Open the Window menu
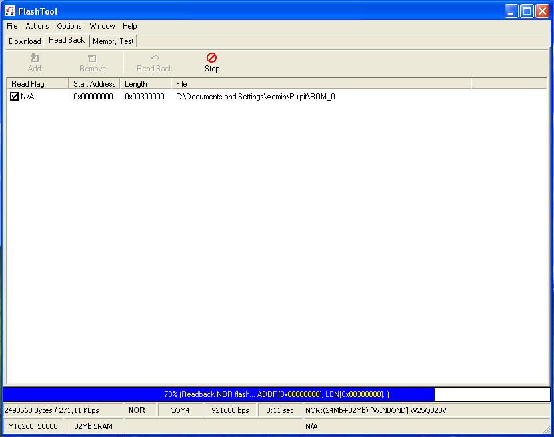 click(x=102, y=26)
